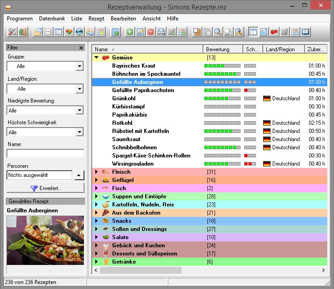Collapse the Gemüse category
The image size is (334, 289).
click(x=96, y=58)
